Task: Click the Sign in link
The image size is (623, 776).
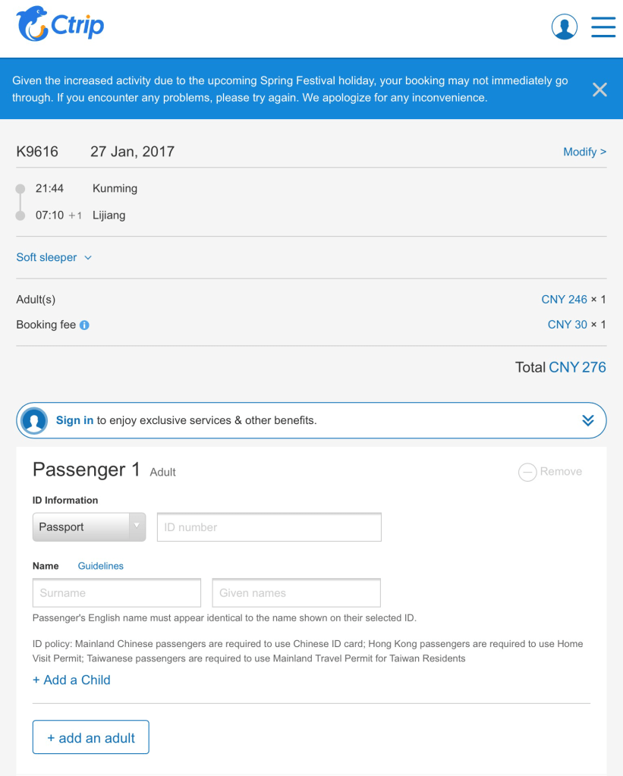Action: (x=74, y=420)
